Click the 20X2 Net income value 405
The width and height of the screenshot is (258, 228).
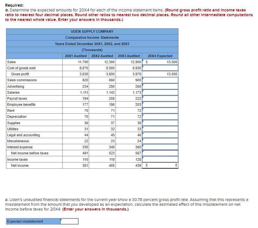click(x=112, y=165)
